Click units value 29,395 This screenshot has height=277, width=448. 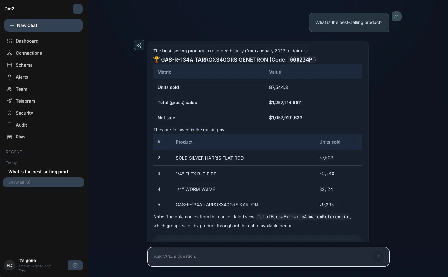pyautogui.click(x=327, y=205)
